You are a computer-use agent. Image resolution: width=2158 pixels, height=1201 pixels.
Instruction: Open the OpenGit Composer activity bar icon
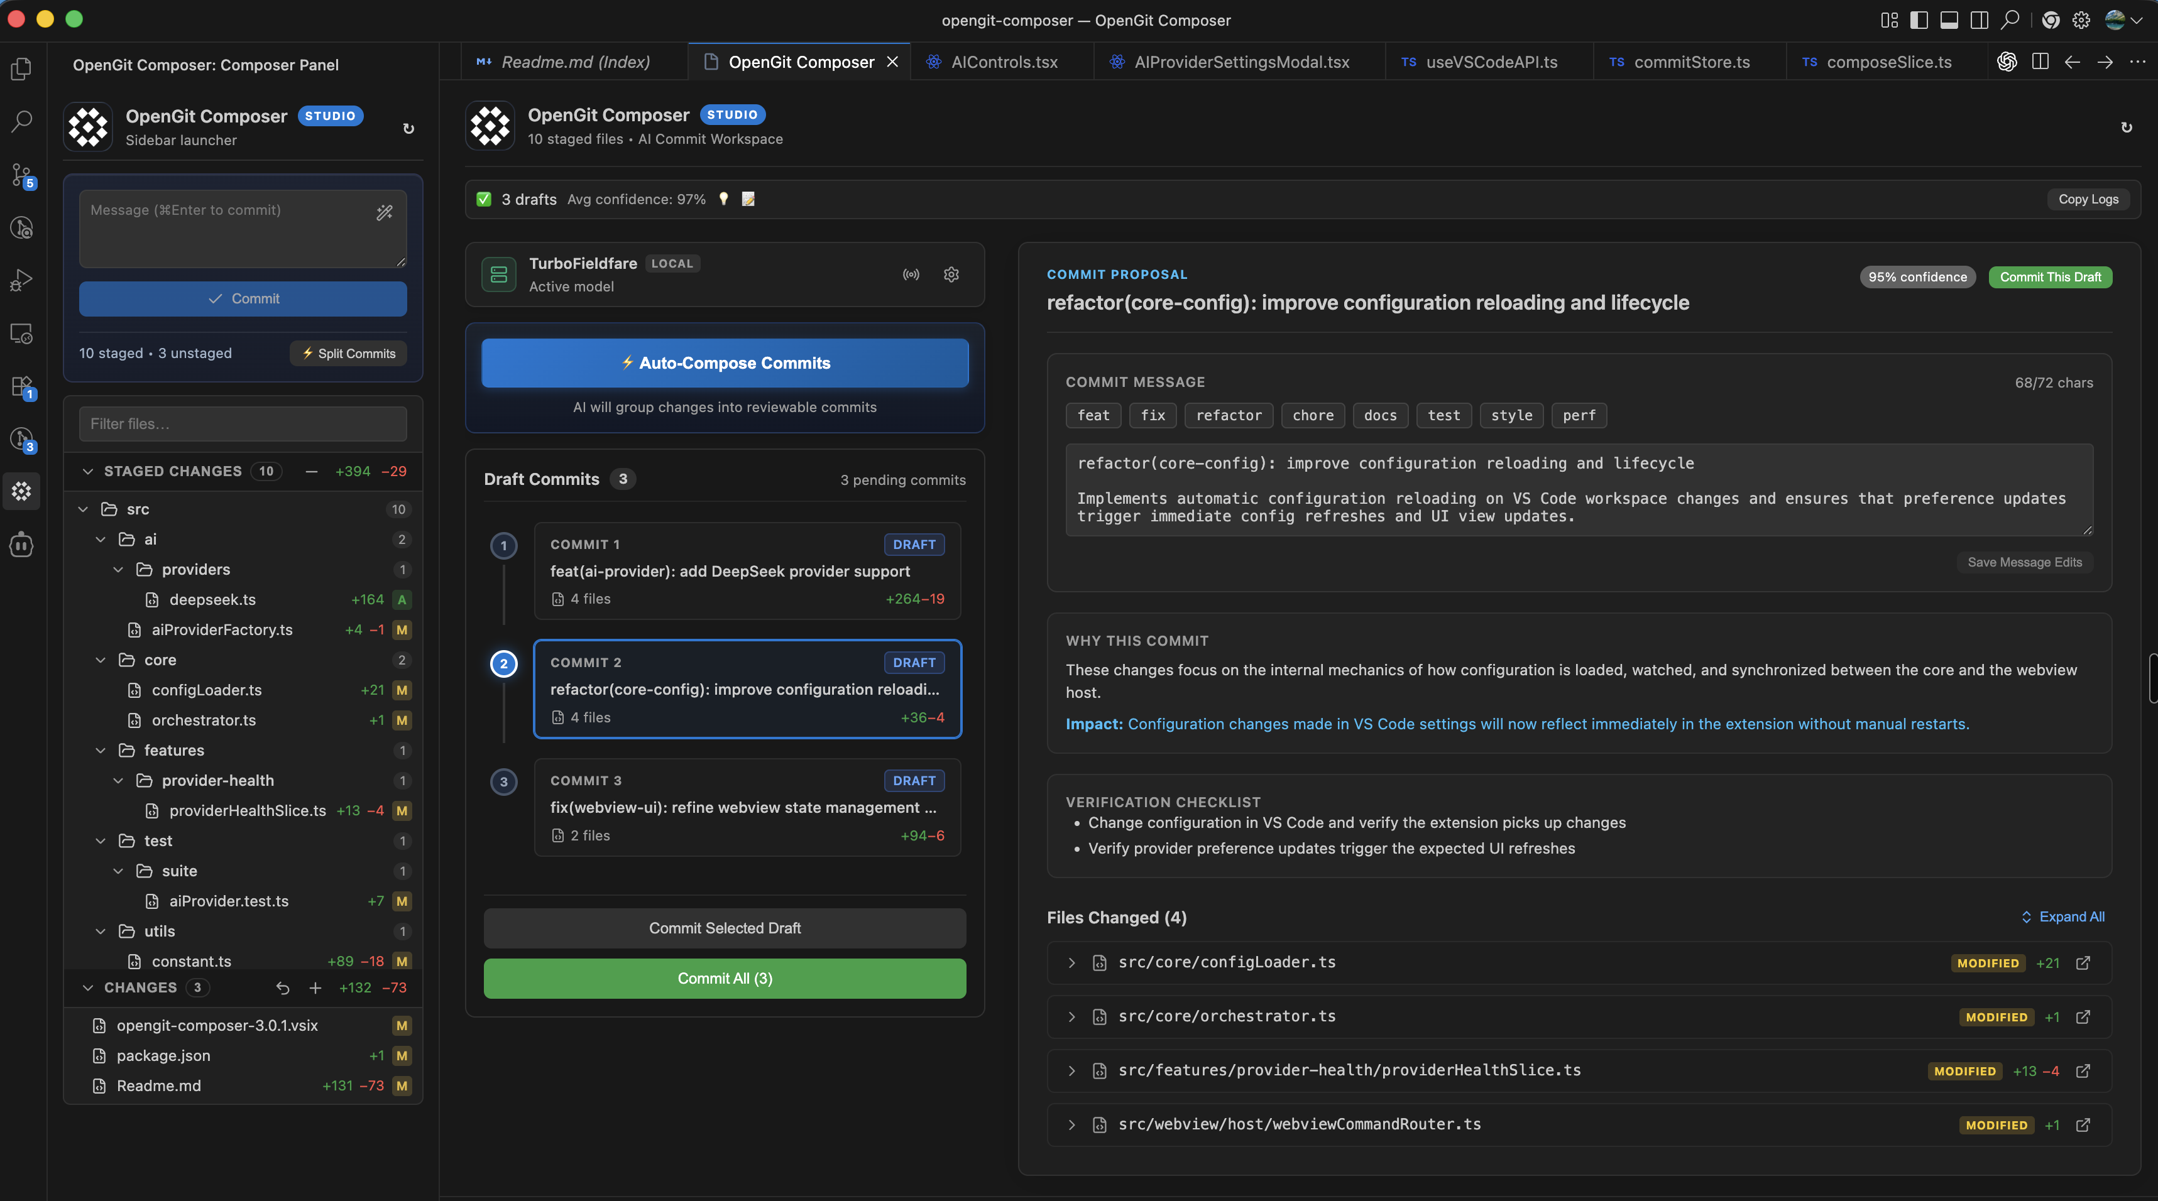22,492
